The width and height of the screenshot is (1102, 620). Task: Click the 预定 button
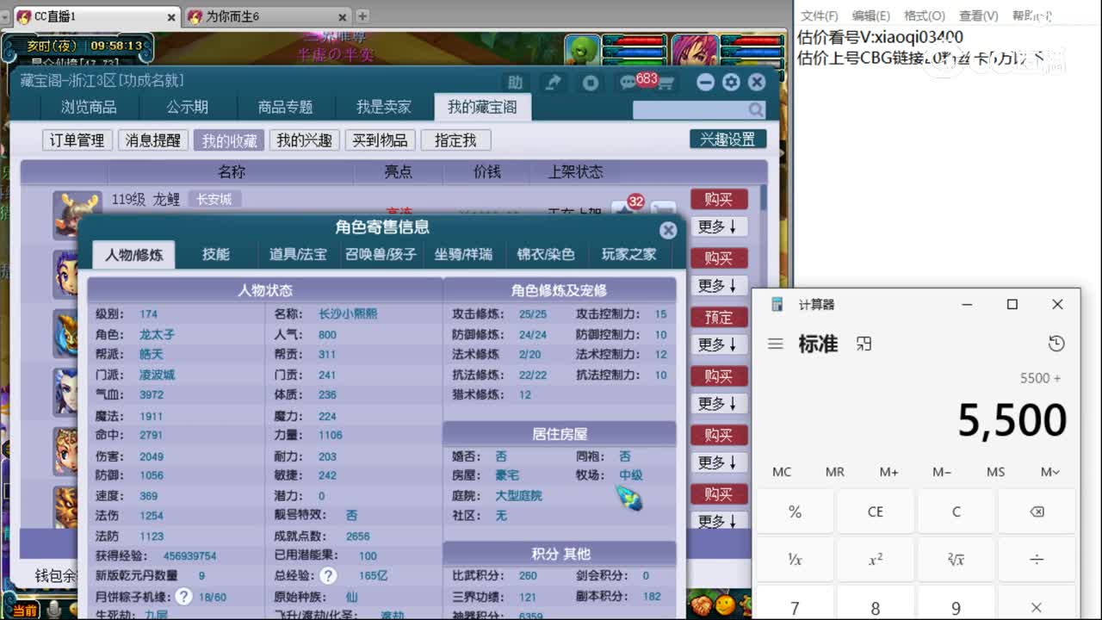(718, 317)
